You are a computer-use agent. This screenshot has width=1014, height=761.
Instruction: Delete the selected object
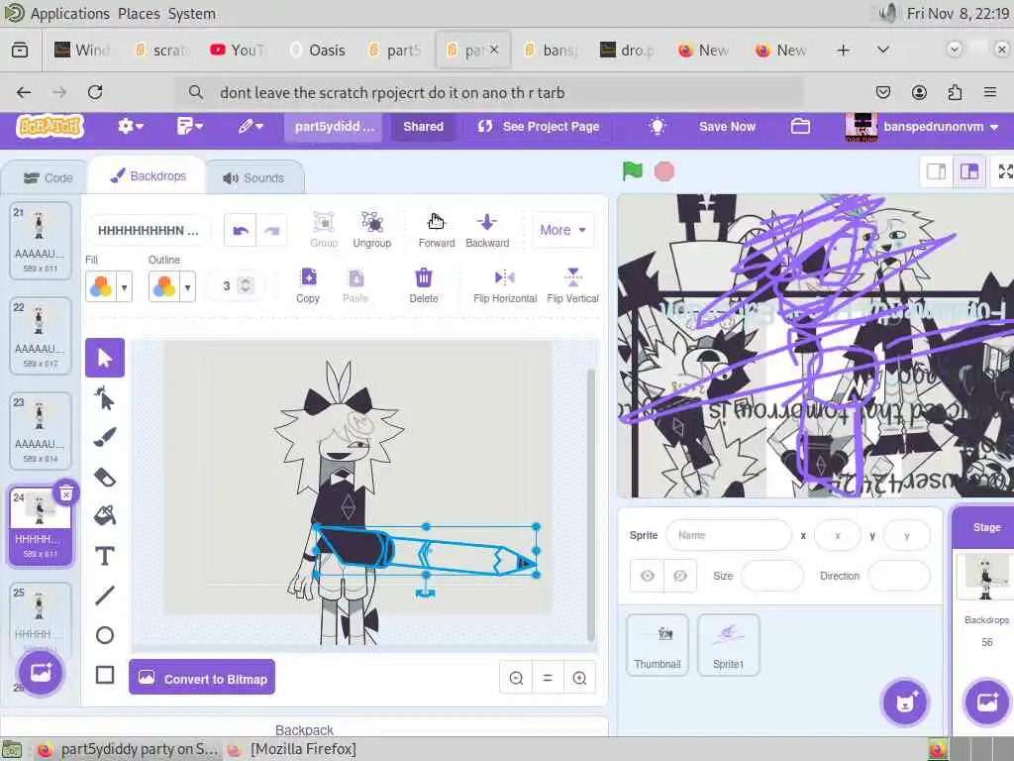click(x=424, y=285)
